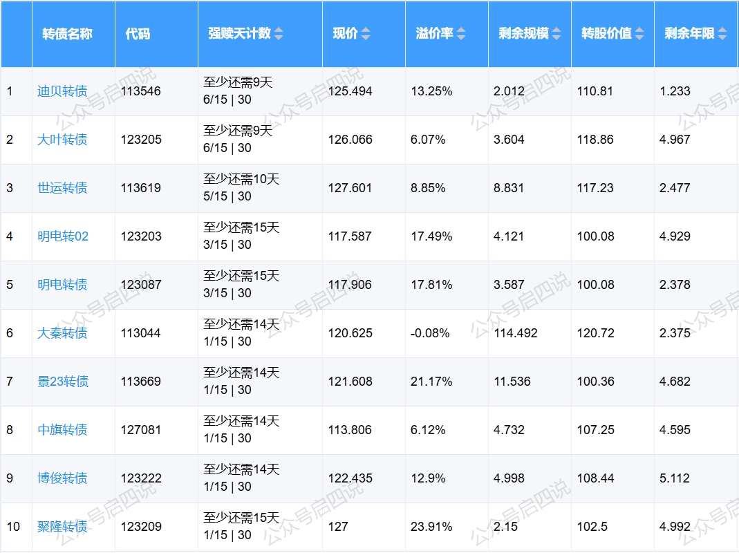739x553 pixels.
Task: Open the 明电转02 bond link
Action: (x=63, y=236)
